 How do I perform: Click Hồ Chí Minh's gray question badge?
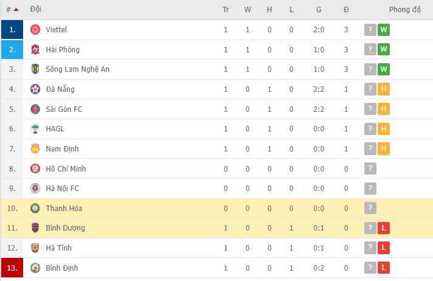tap(370, 169)
